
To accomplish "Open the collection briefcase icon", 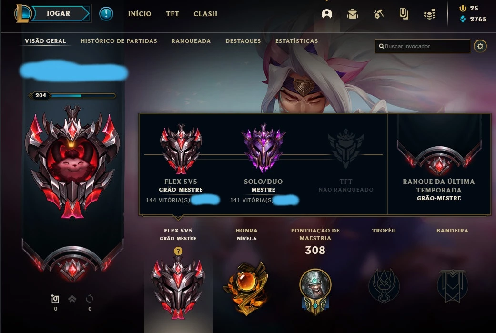I will 353,14.
